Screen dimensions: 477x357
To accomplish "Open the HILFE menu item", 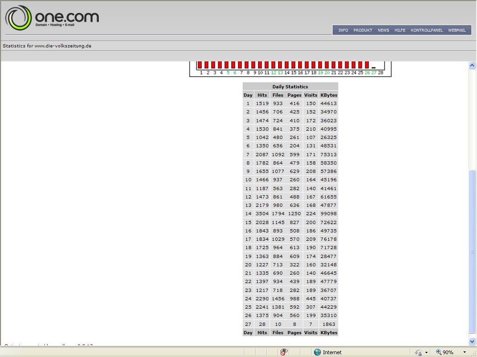I will click(x=400, y=30).
